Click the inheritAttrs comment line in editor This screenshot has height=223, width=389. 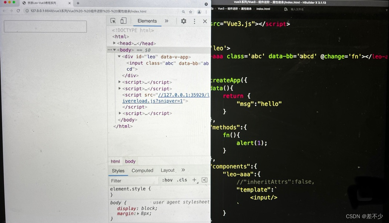point(275,182)
